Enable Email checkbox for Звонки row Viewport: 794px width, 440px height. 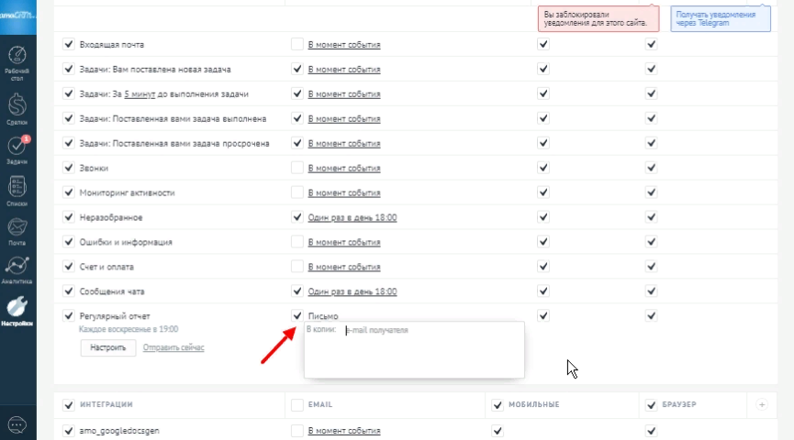click(x=296, y=168)
